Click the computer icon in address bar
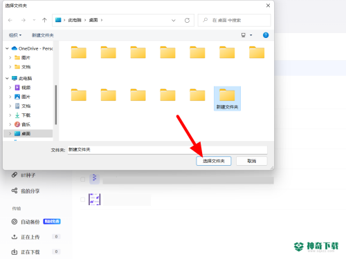 (58, 20)
